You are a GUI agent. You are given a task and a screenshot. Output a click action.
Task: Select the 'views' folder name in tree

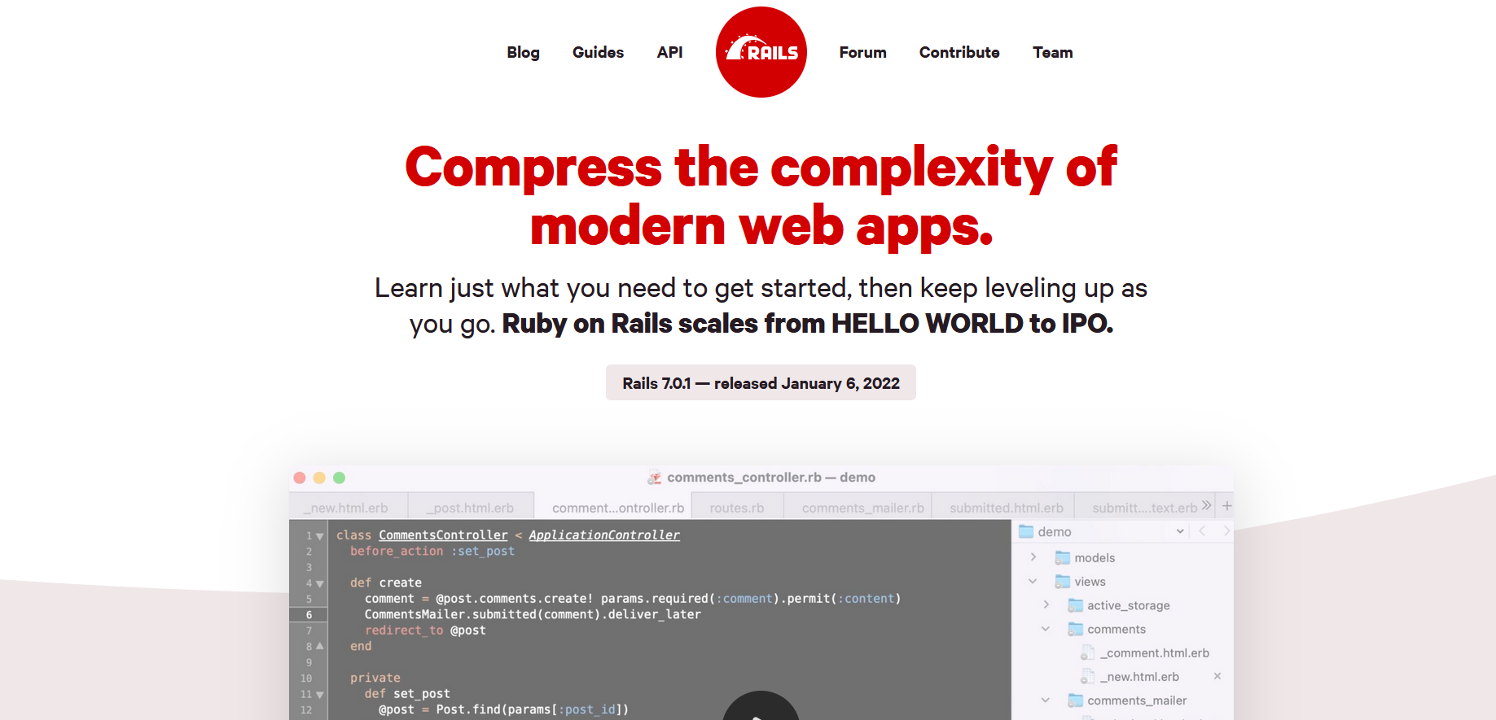coord(1090,581)
